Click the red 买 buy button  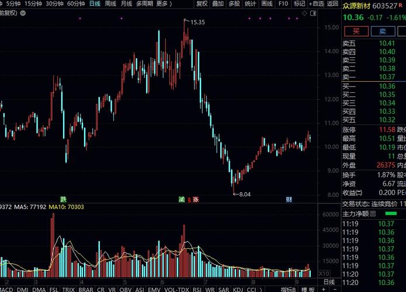pyautogui.click(x=356, y=32)
